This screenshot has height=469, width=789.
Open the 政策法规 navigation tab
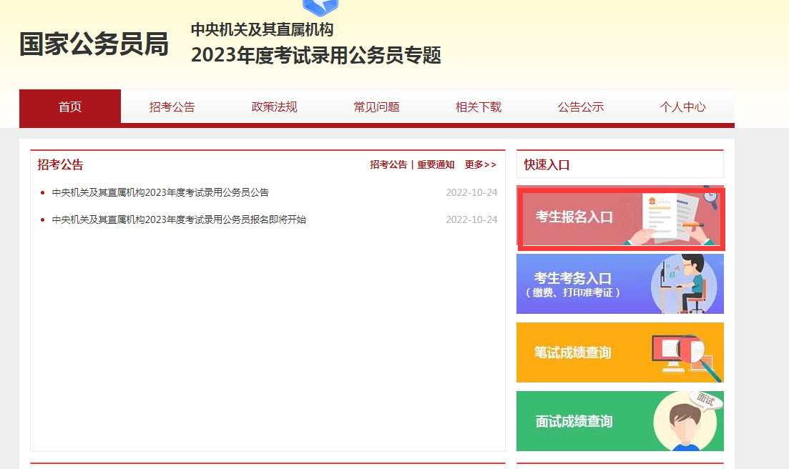(x=274, y=107)
